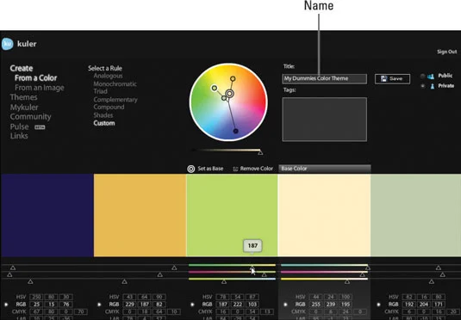Click the Sign Out link
461x320 pixels.
click(x=446, y=52)
